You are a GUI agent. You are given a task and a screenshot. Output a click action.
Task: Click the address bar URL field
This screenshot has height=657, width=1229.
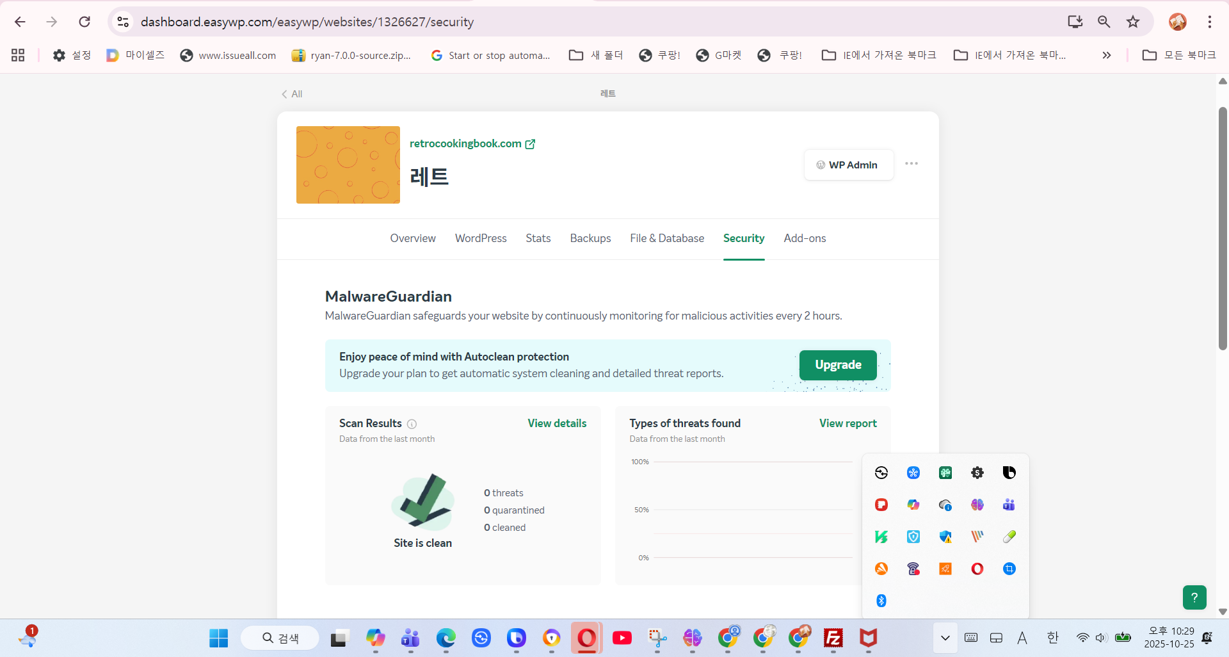tap(307, 22)
